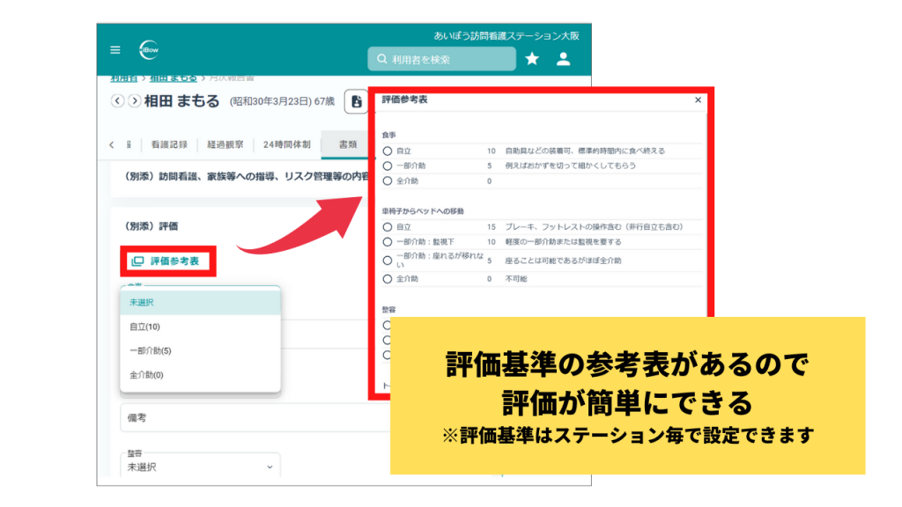Open the 看護記録 tab
The width and height of the screenshot is (902, 507).
click(x=167, y=144)
